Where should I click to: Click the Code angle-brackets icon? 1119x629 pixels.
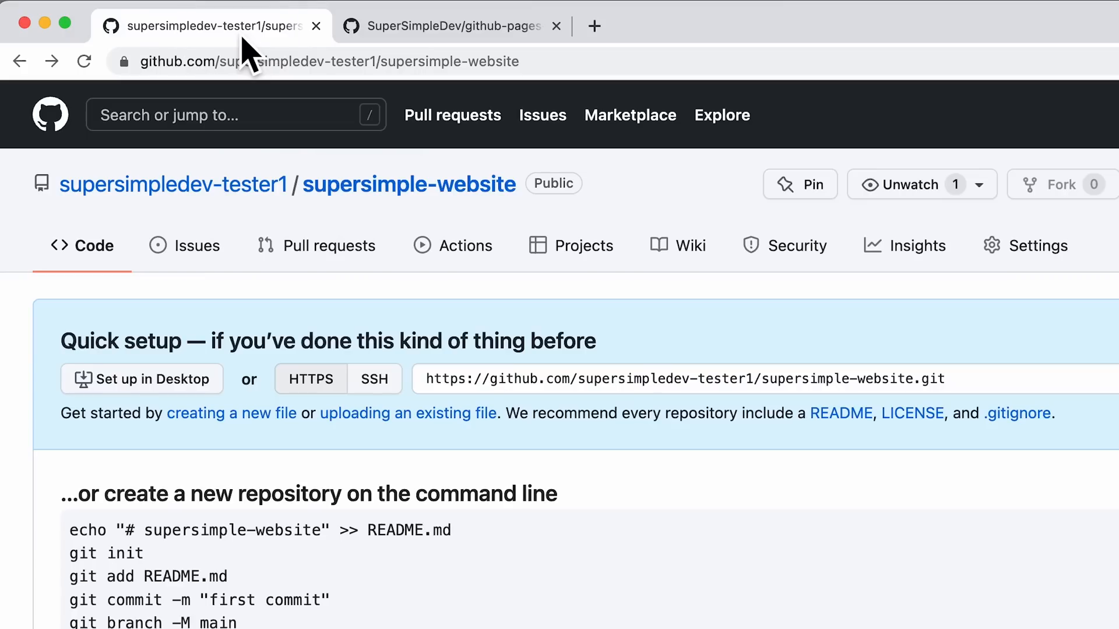tap(59, 245)
